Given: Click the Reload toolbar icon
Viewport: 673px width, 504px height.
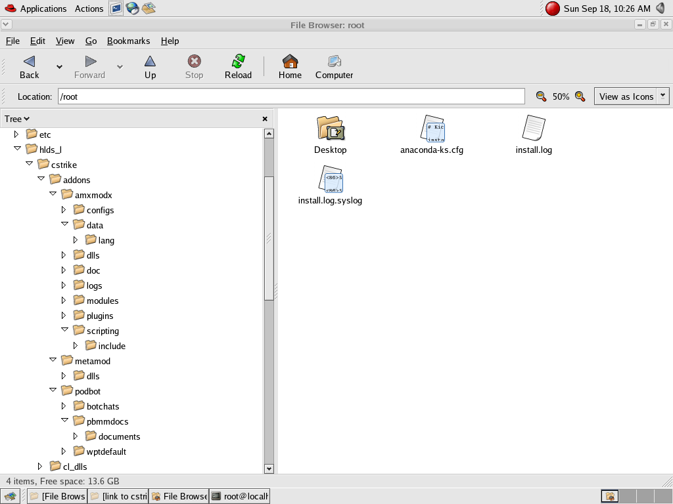Looking at the screenshot, I should (238, 62).
